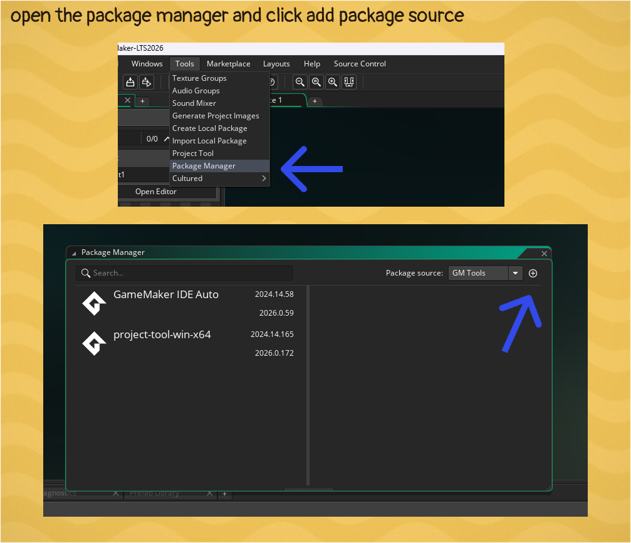Viewport: 631px width, 543px height.
Task: Click the small up arrow beside 0/0
Action: pyautogui.click(x=166, y=139)
